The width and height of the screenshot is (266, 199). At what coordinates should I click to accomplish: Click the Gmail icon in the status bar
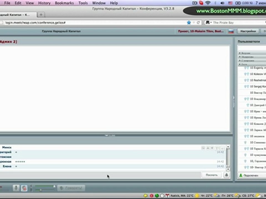(x=167, y=196)
